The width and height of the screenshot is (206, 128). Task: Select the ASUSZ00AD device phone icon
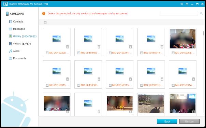pyautogui.click(x=7, y=14)
